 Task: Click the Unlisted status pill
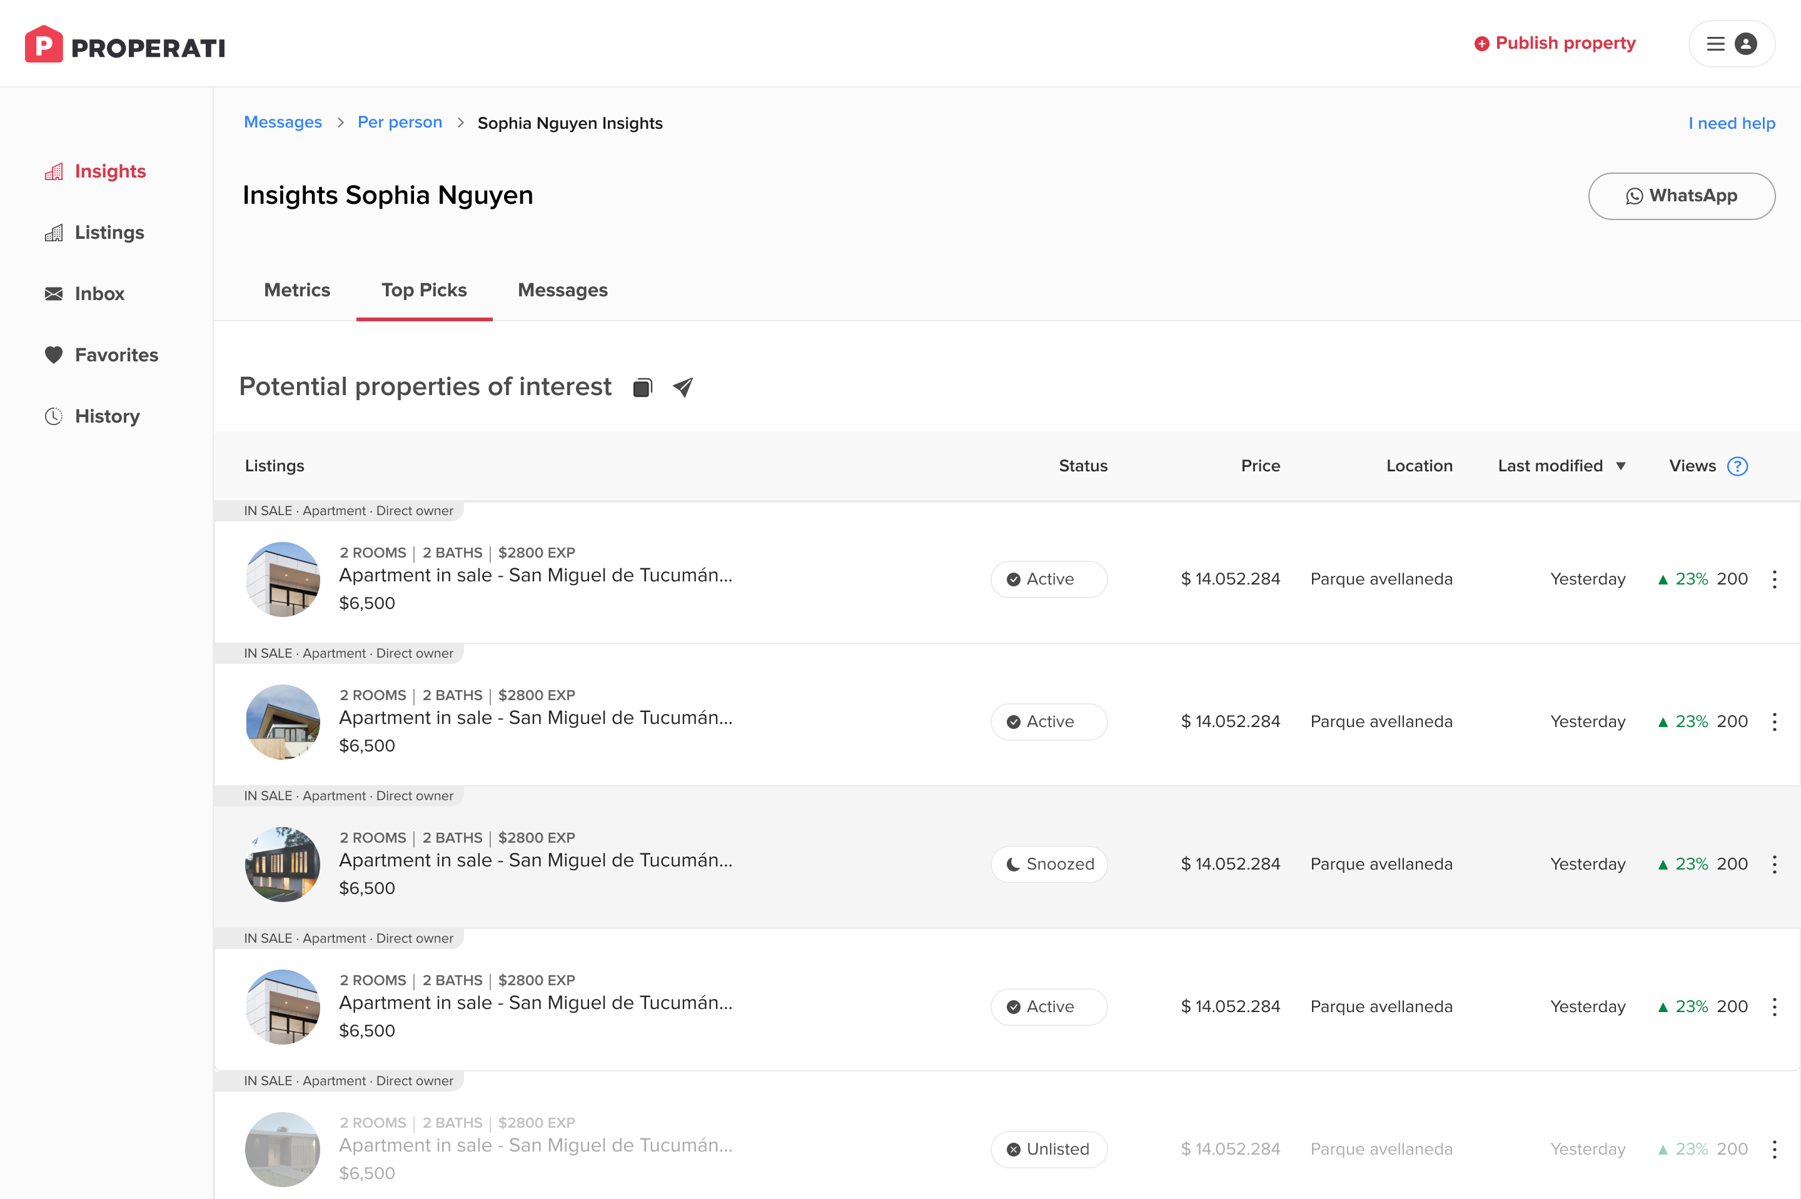(1049, 1149)
